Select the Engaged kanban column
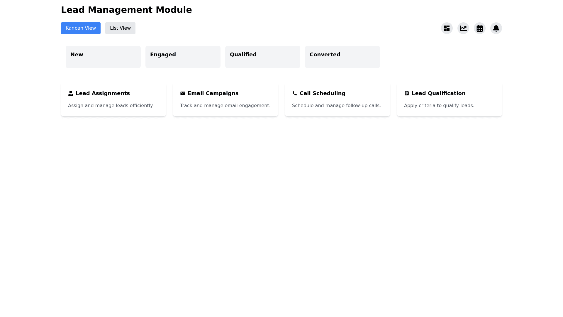 183,57
